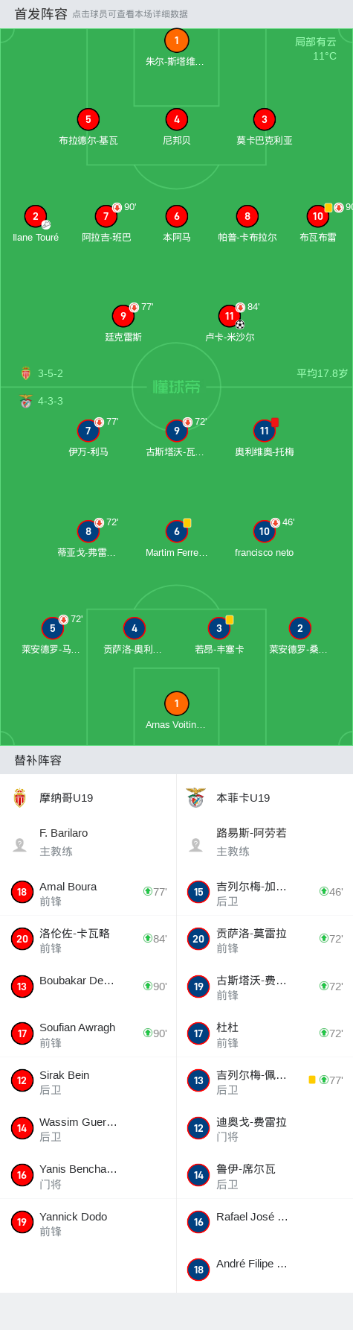Open player 4 尼邦贝 stats
Image resolution: width=353 pixels, height=1330 pixels.
coord(176,119)
